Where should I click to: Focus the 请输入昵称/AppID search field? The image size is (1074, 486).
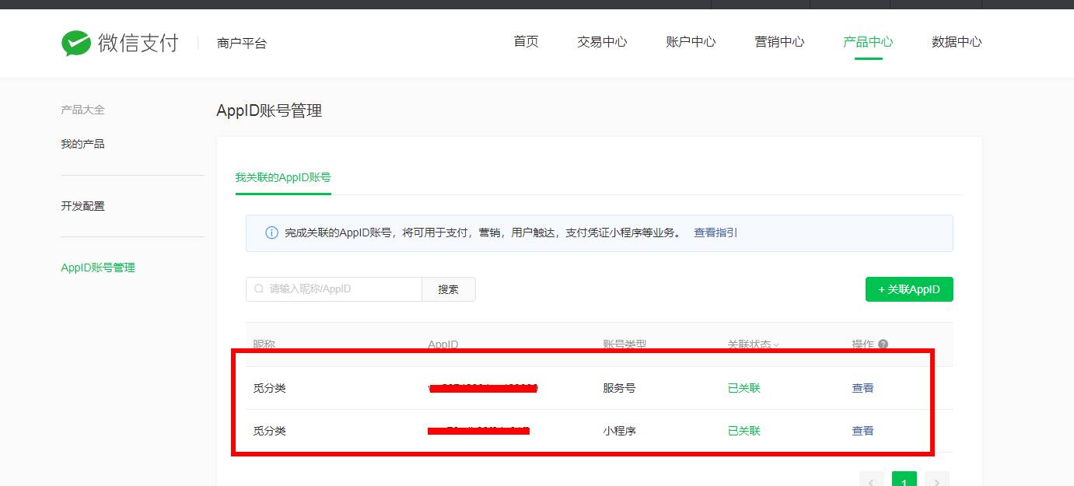coord(342,289)
